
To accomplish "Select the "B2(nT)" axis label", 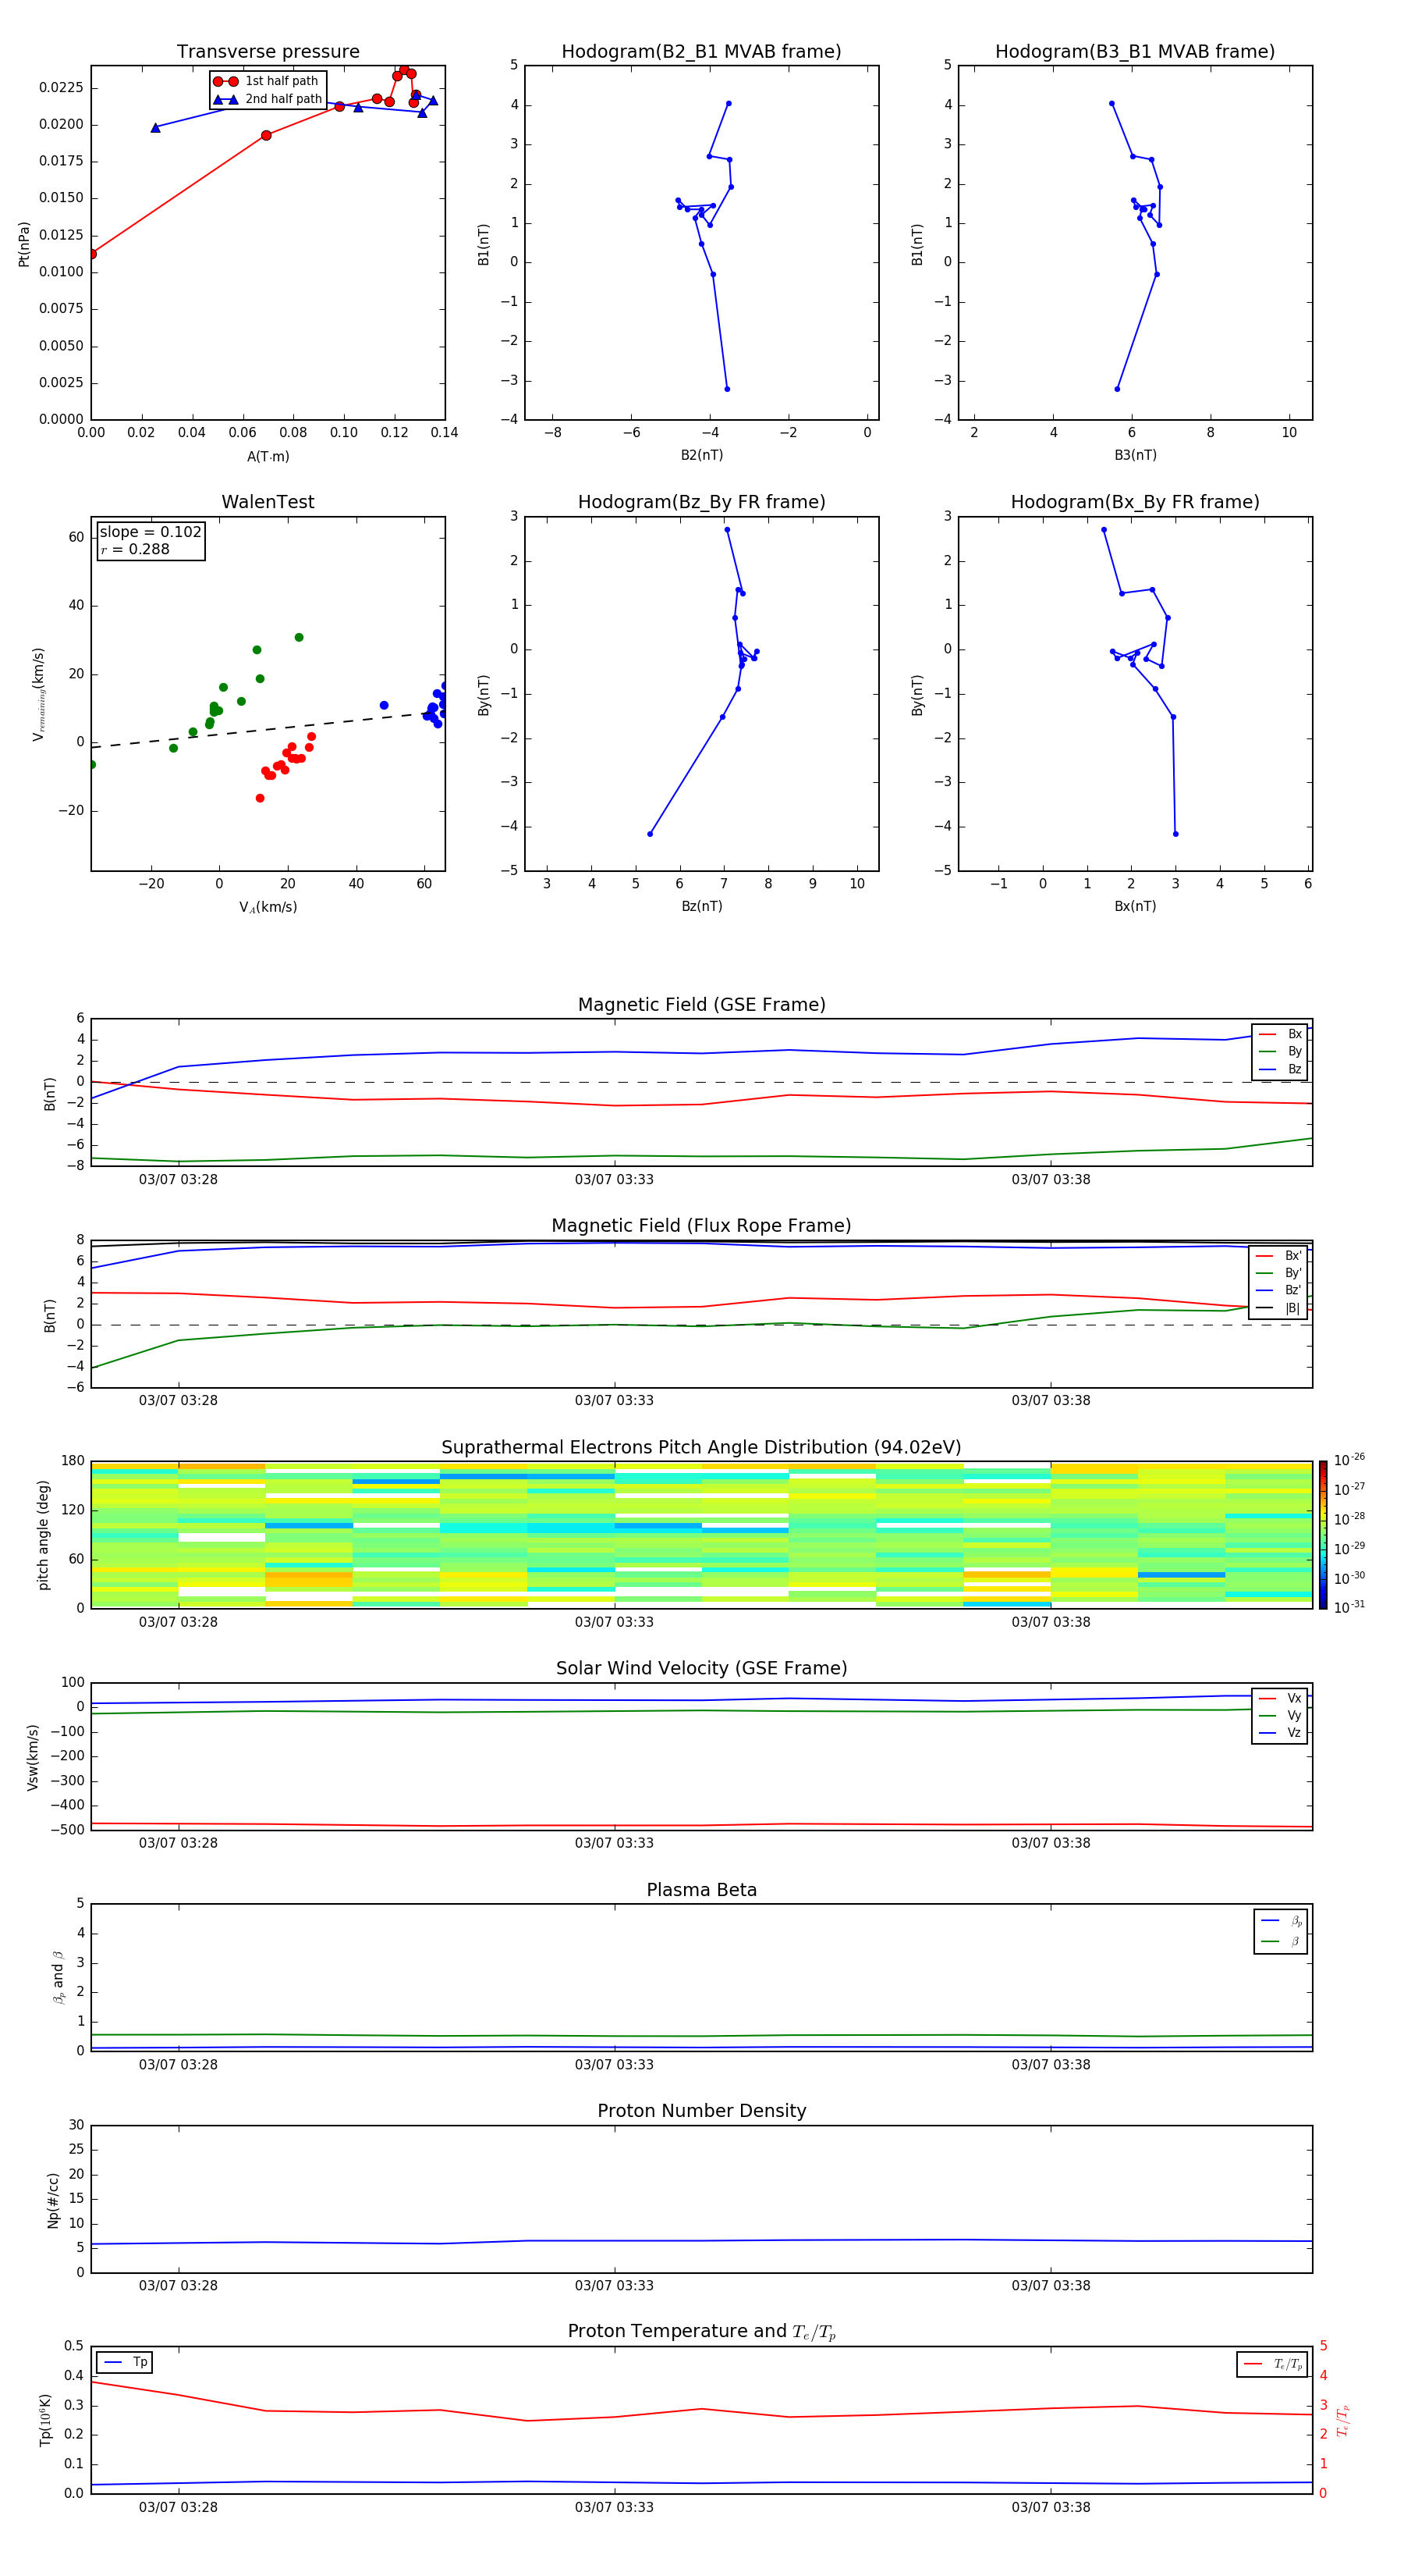I will pyautogui.click(x=701, y=456).
